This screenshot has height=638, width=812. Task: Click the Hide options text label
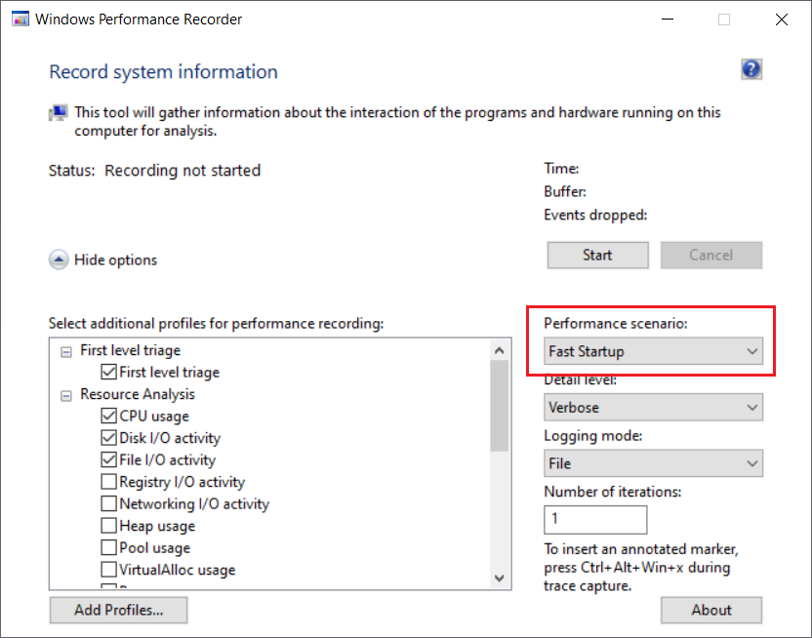point(115,259)
